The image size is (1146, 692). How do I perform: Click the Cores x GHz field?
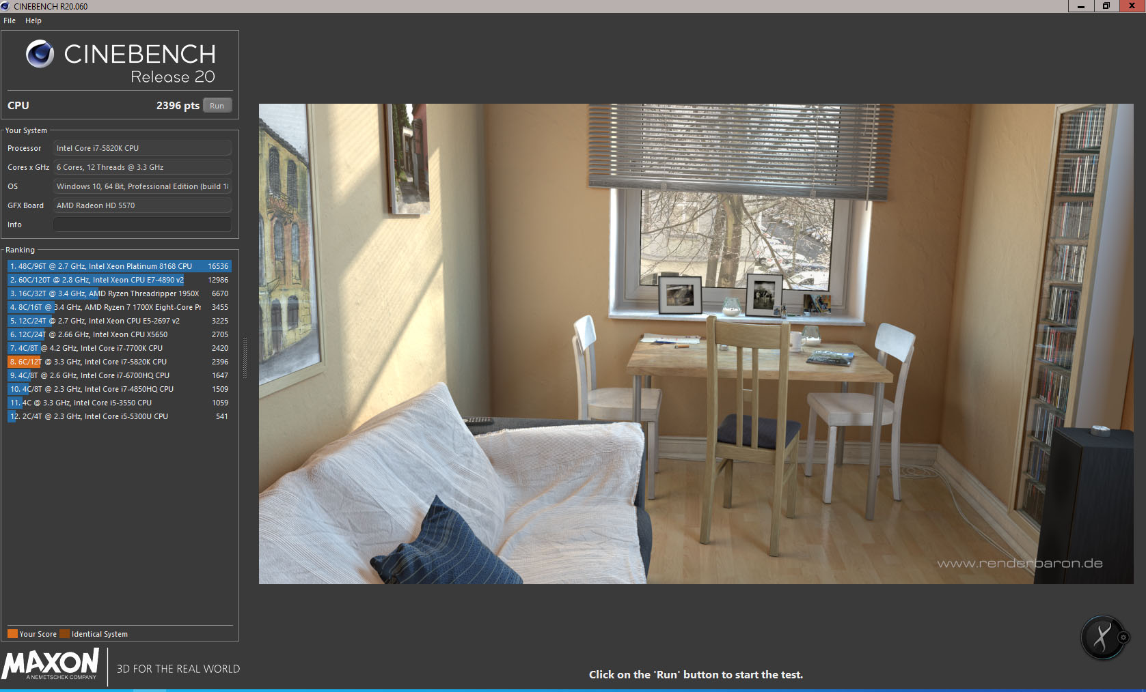pyautogui.click(x=142, y=167)
